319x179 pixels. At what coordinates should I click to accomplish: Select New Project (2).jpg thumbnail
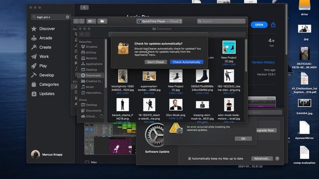pyautogui.click(x=229, y=47)
